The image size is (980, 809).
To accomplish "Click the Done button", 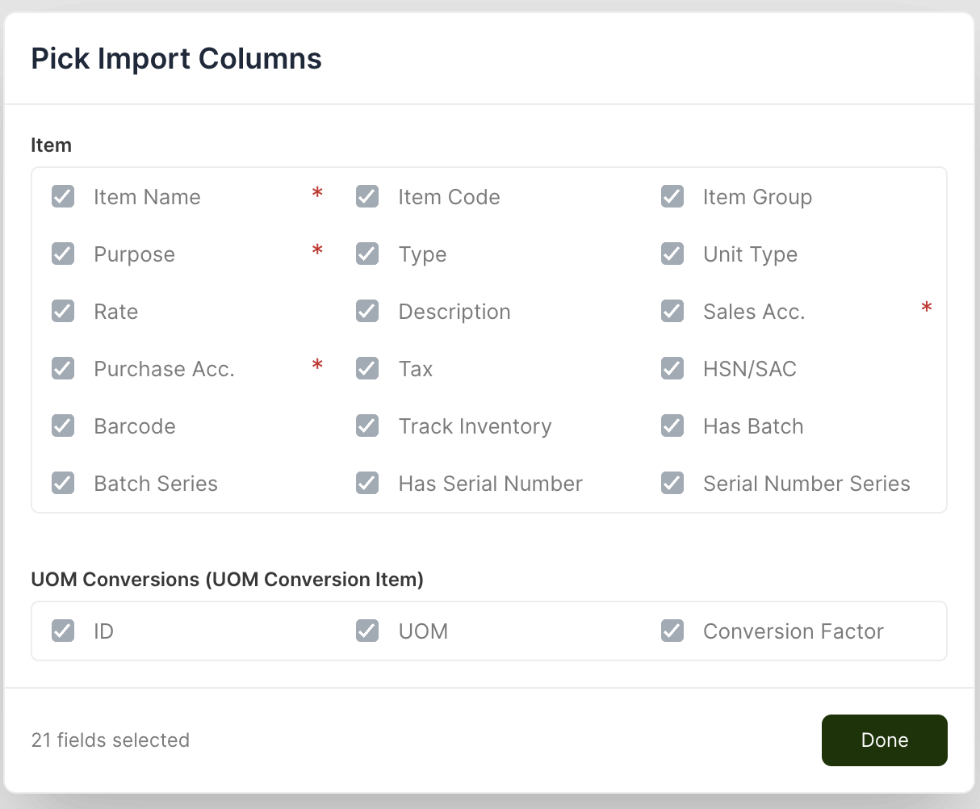I will pyautogui.click(x=885, y=740).
